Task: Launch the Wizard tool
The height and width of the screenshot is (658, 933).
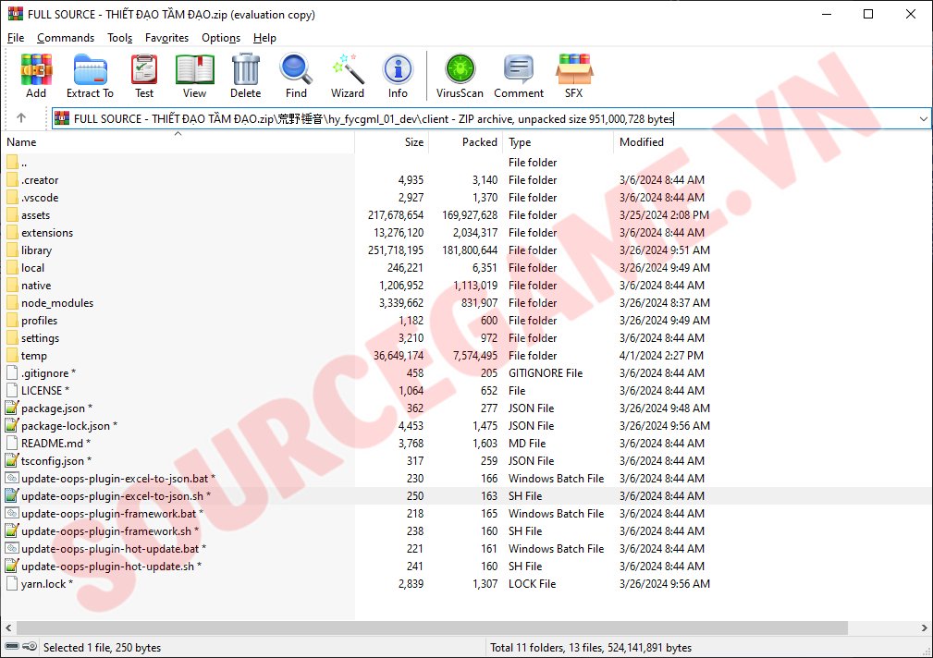Action: (348, 75)
